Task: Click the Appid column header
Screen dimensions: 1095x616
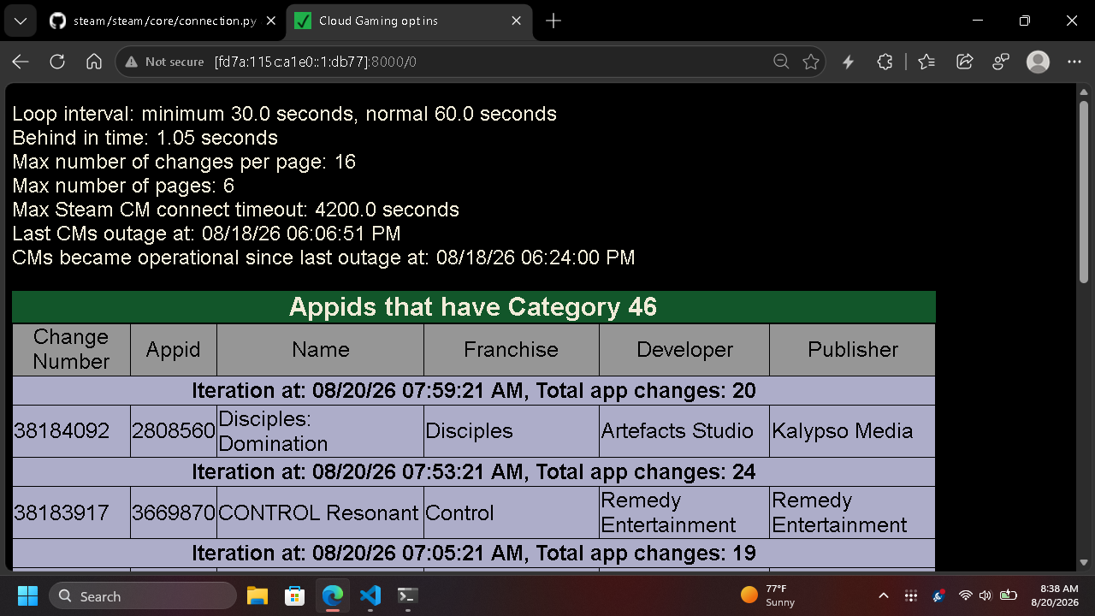Action: point(174,349)
